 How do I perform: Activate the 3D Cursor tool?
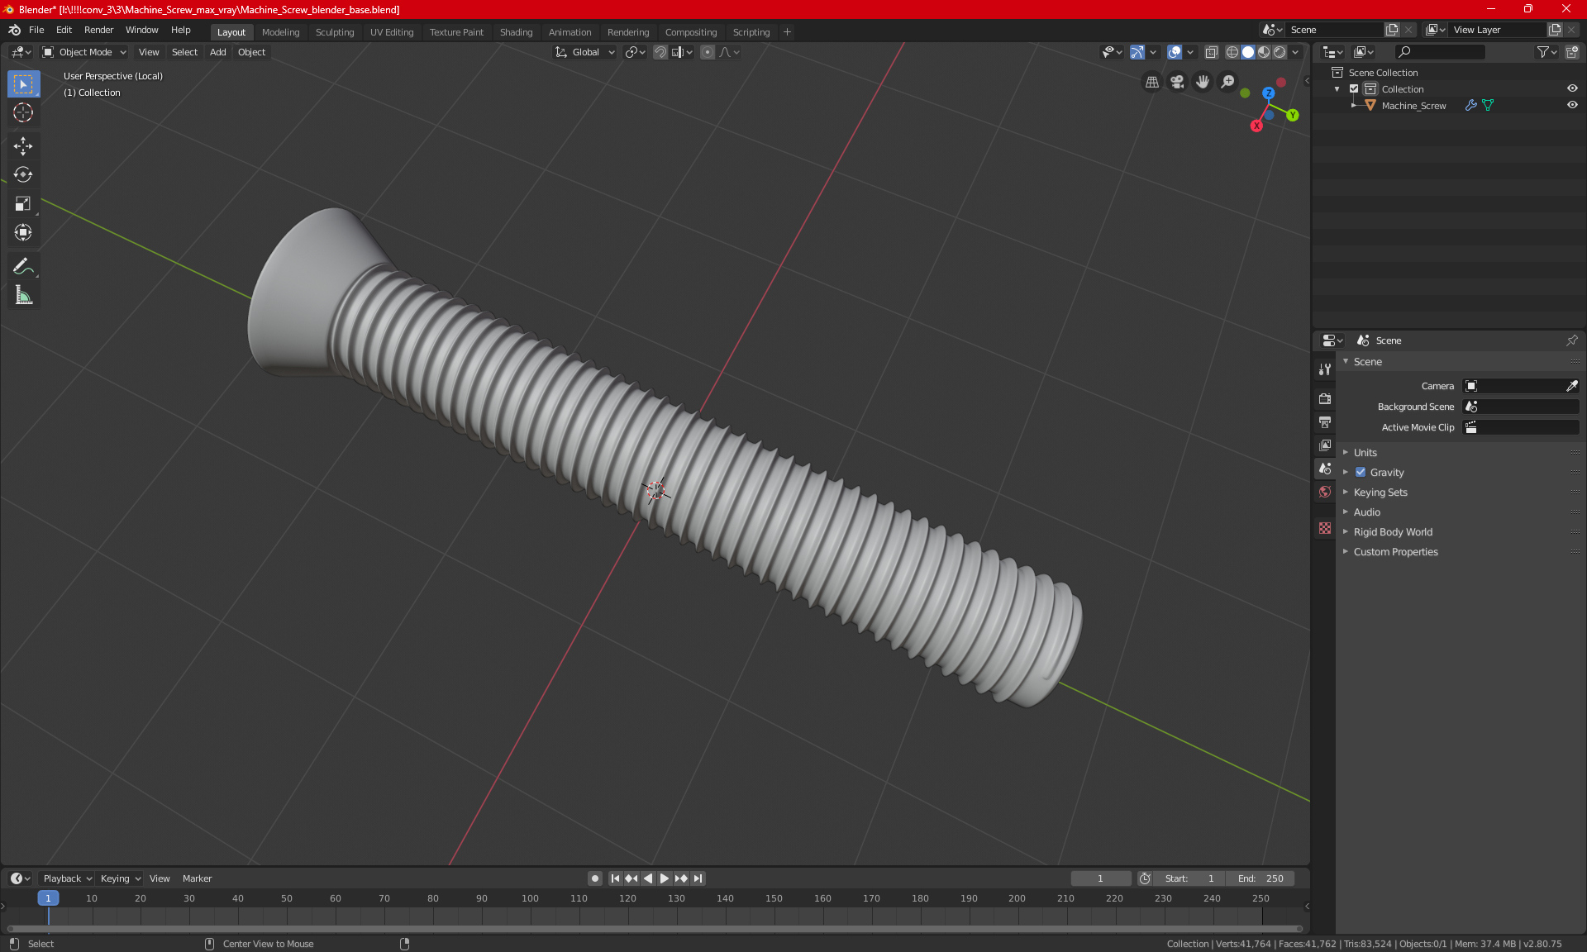(23, 112)
